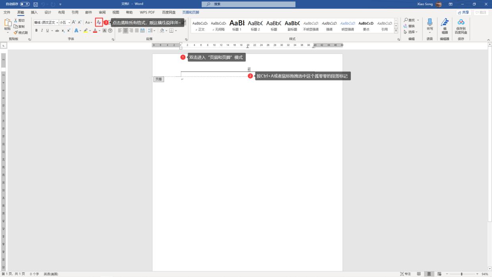The height and width of the screenshot is (277, 492).
Task: Click the search (搜索) box in title bar
Action: (x=248, y=4)
